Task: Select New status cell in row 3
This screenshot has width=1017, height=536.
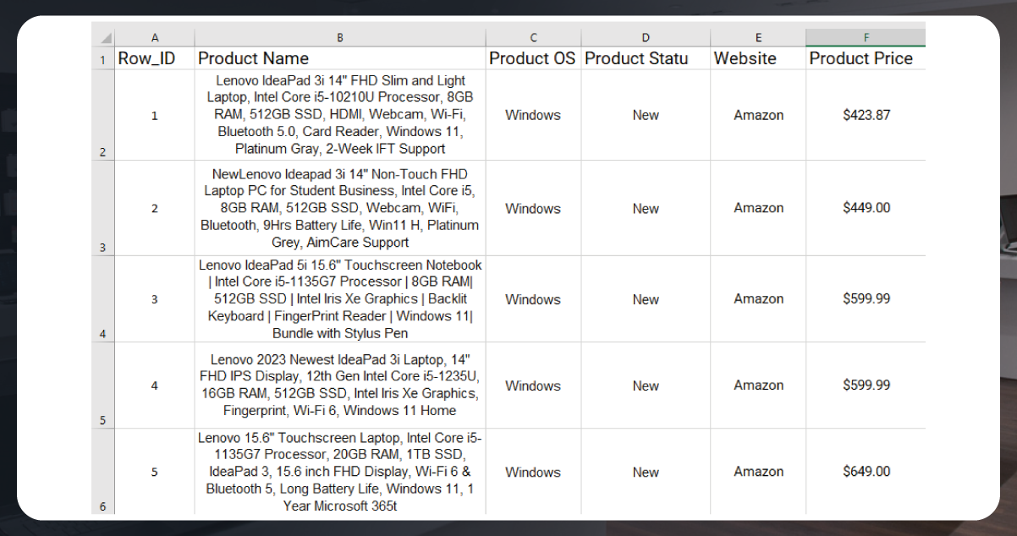Action: [646, 208]
